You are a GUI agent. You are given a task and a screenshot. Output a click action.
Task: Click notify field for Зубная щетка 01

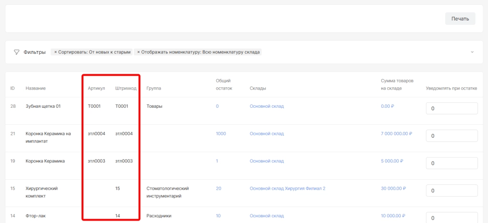451,109
